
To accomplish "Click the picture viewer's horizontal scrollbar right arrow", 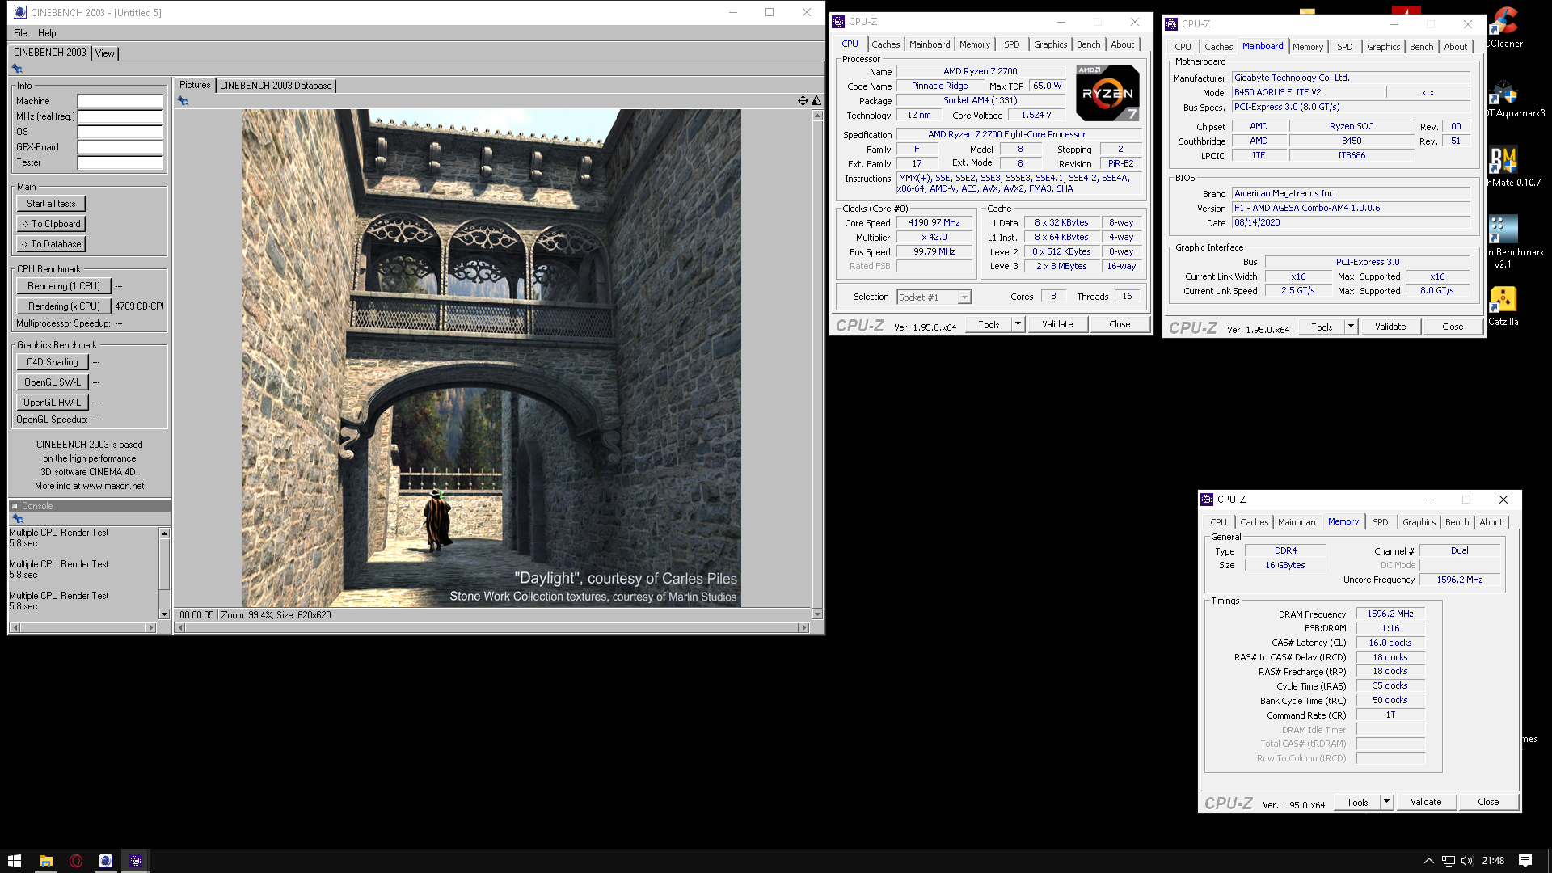I will [x=803, y=627].
